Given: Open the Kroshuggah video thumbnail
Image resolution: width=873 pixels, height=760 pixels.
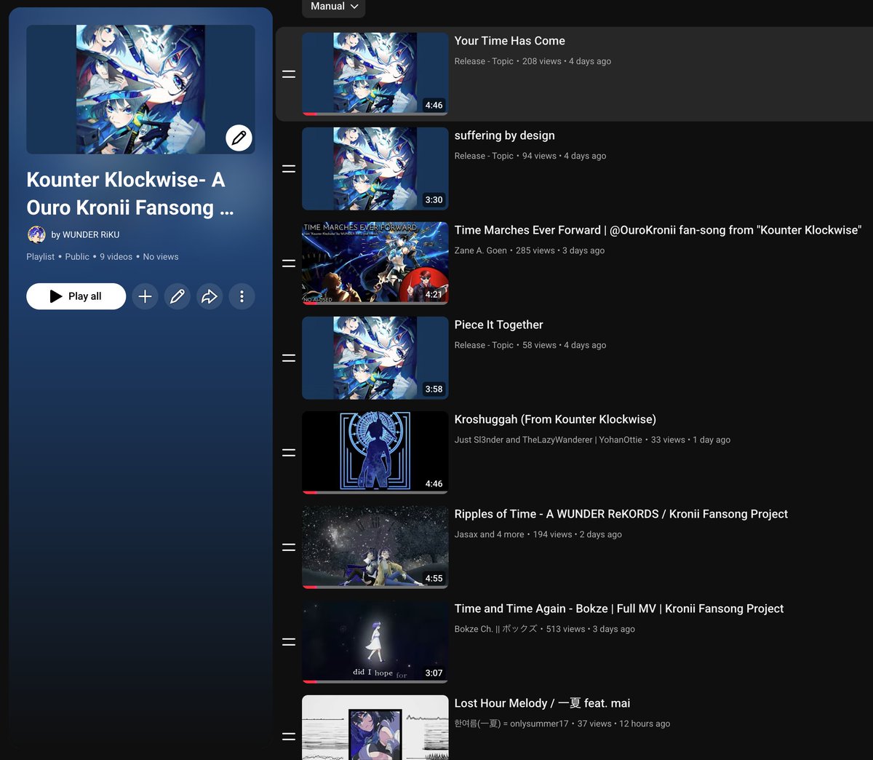Looking at the screenshot, I should (375, 453).
